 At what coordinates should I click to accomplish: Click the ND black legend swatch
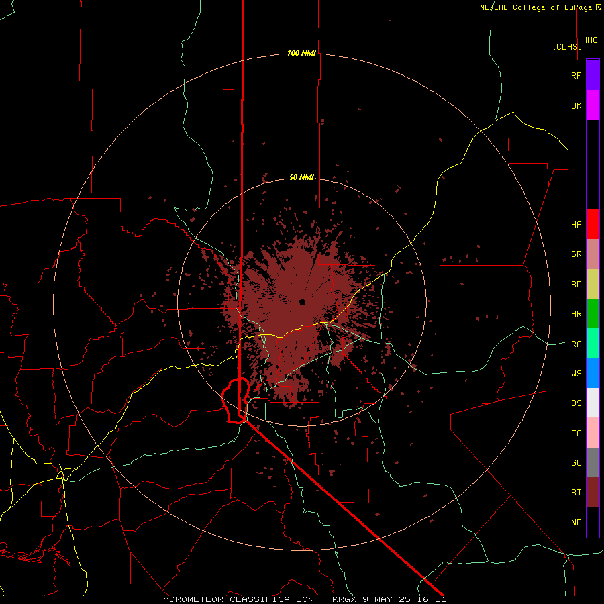click(x=593, y=522)
